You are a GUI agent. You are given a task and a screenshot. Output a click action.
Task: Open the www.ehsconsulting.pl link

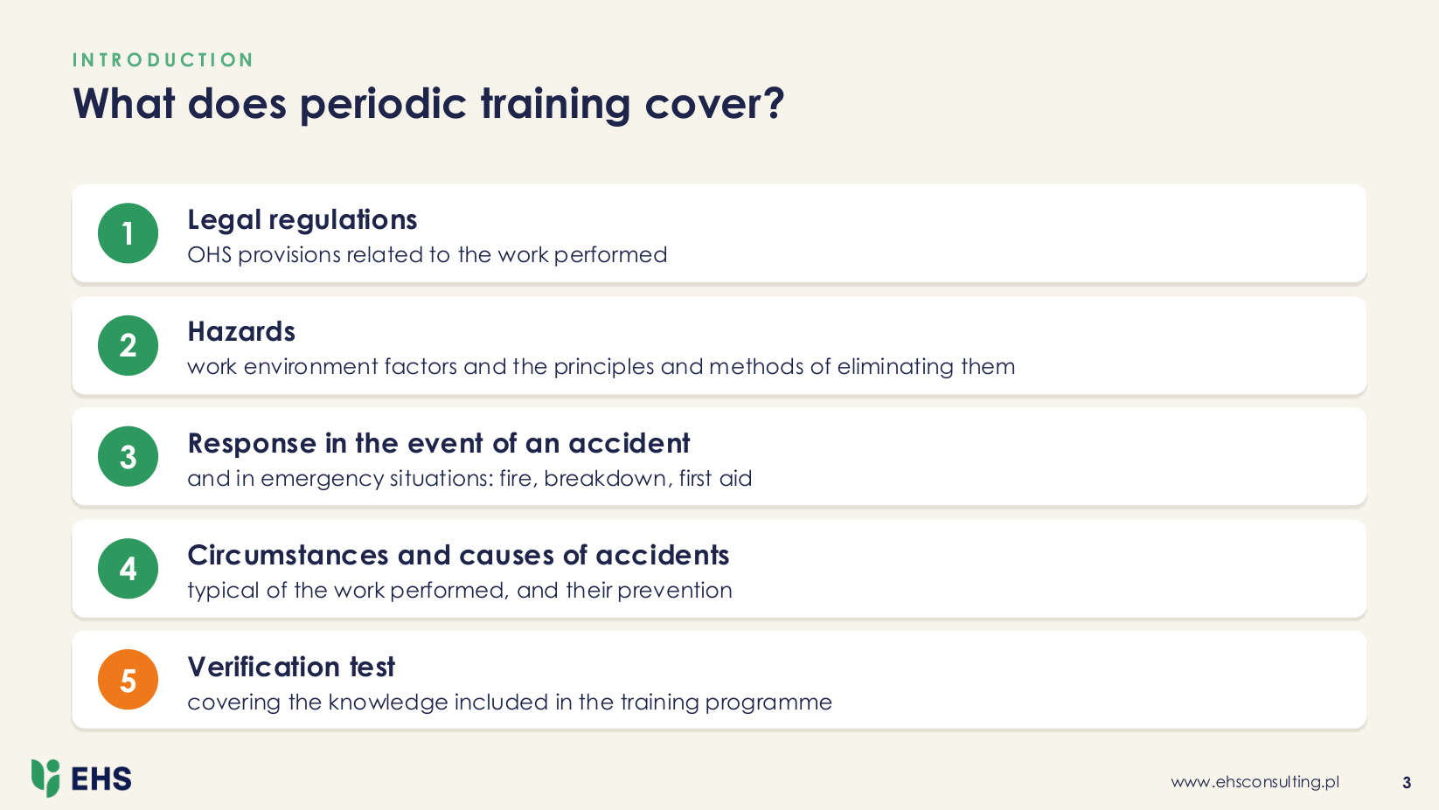(1255, 782)
